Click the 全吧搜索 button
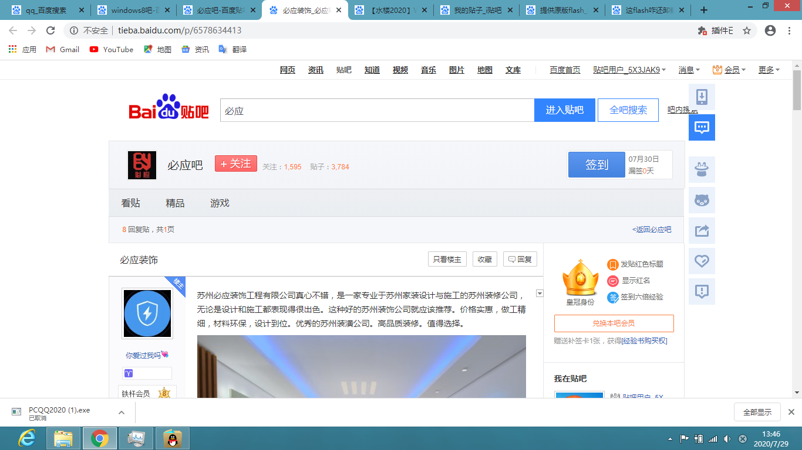Viewport: 802px width, 450px height. (628, 110)
